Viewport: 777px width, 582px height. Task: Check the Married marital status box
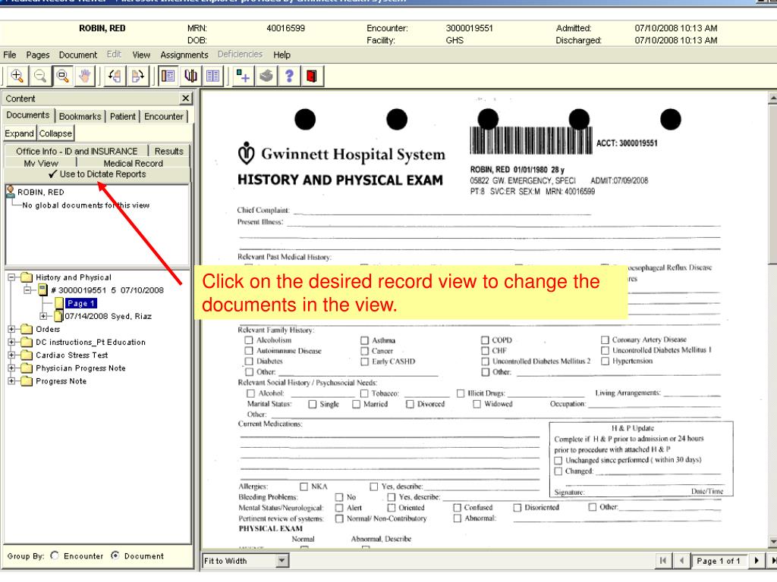click(357, 405)
